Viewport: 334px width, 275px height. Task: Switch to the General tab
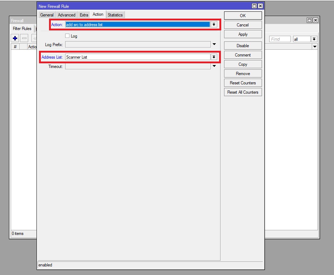(47, 15)
